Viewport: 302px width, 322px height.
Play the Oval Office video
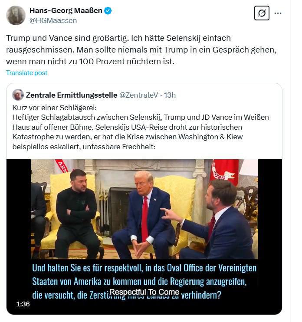click(x=144, y=209)
